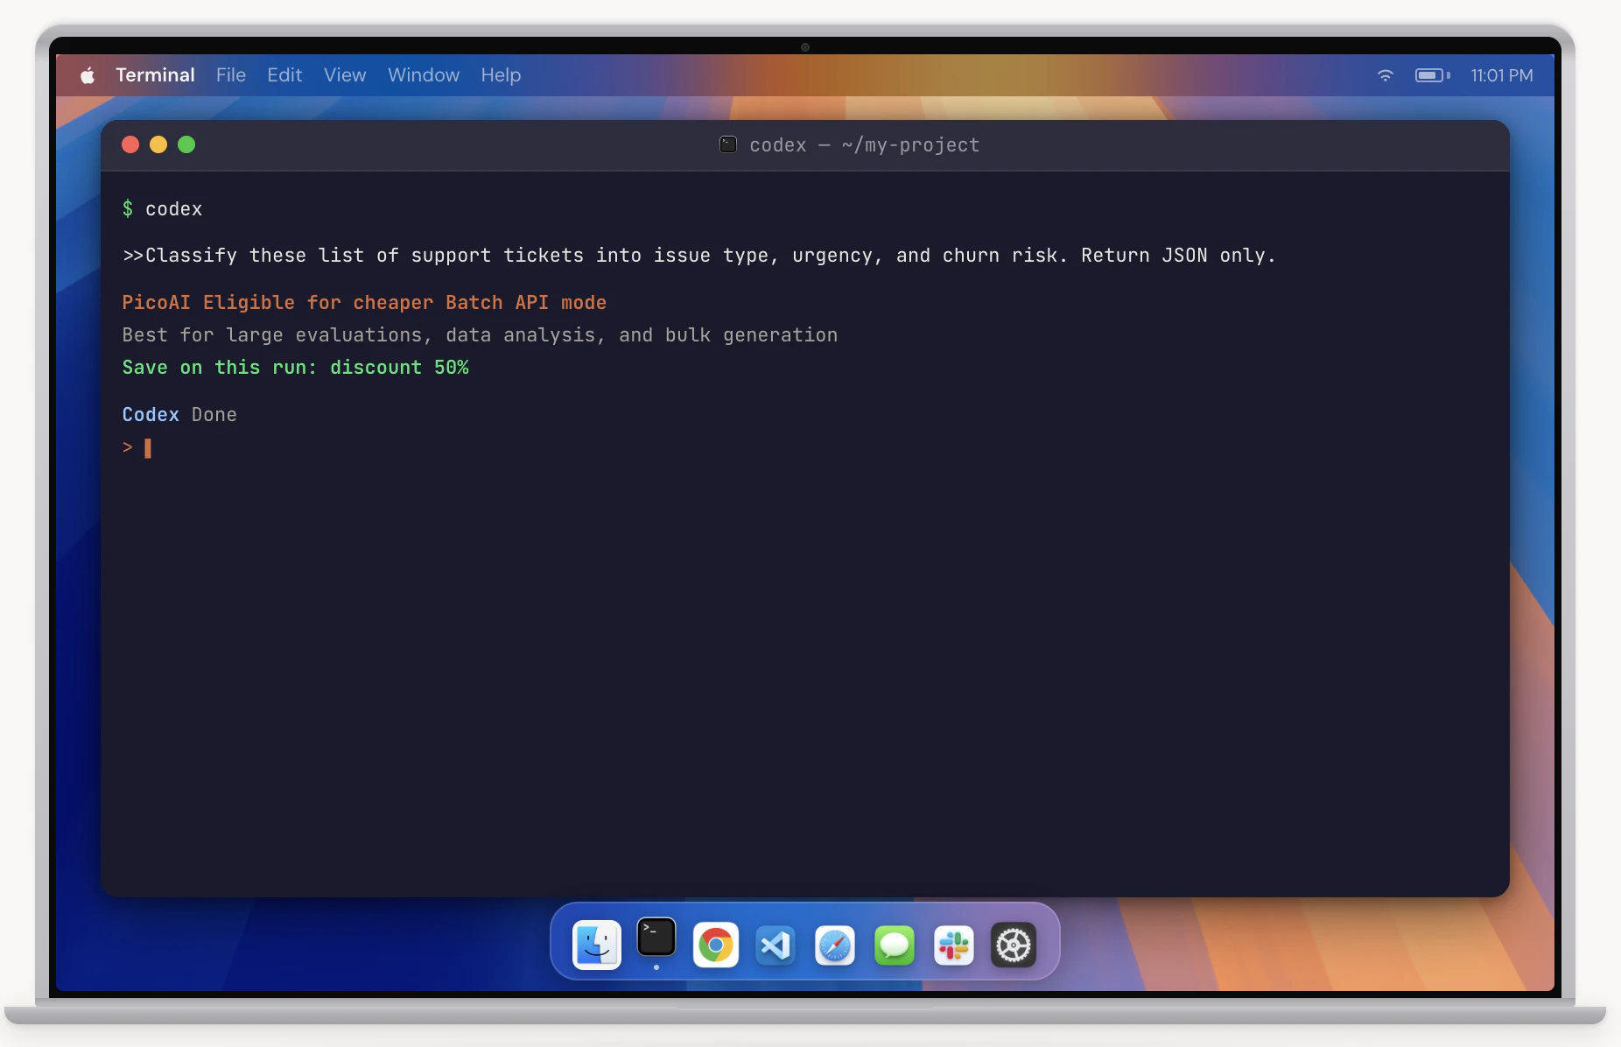The width and height of the screenshot is (1621, 1047).
Task: Click the terminal icon in the window title bar
Action: tap(728, 144)
